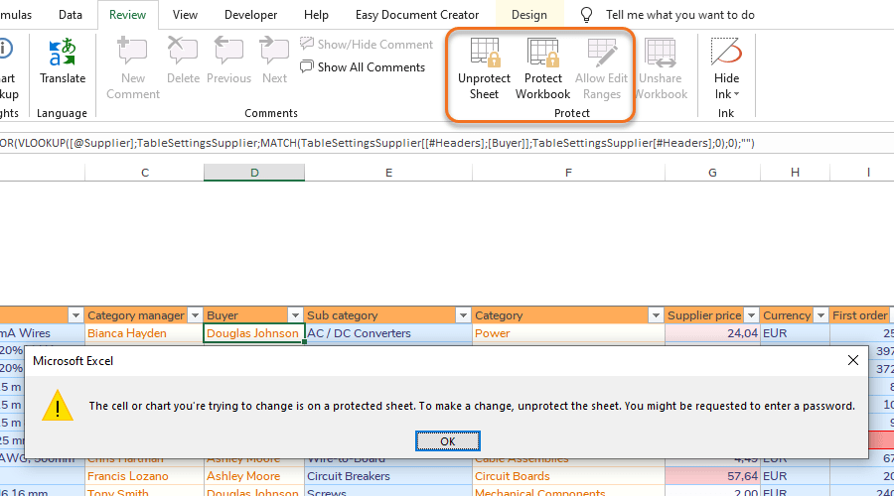Select column F header
The height and width of the screenshot is (496, 894).
568,173
